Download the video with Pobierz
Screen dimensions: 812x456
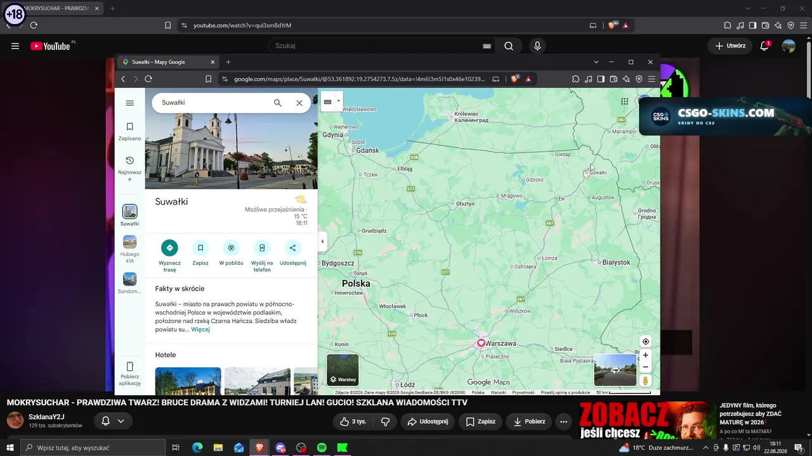(x=528, y=421)
